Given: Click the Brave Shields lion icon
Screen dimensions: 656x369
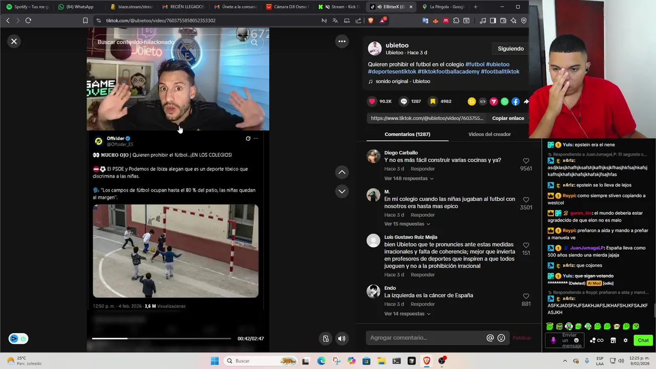Looking at the screenshot, I should coord(371,20).
